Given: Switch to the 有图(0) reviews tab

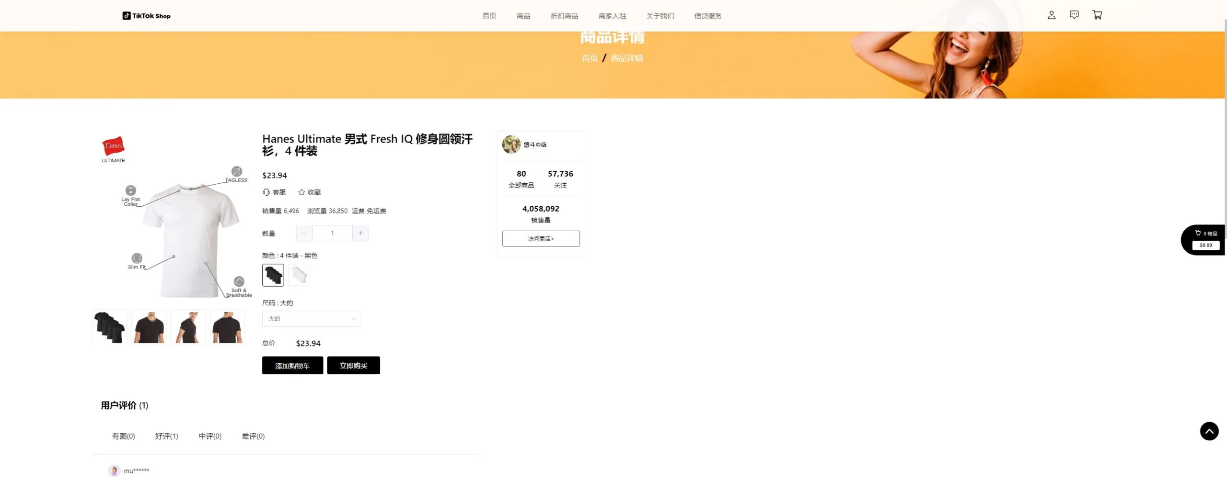Looking at the screenshot, I should (124, 436).
